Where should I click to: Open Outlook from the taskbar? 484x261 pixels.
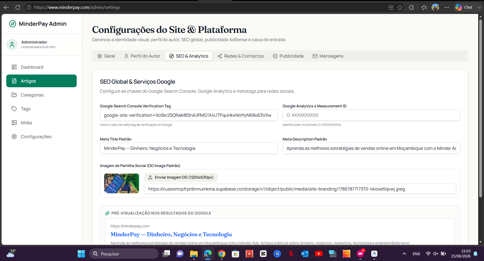[x=305, y=254]
